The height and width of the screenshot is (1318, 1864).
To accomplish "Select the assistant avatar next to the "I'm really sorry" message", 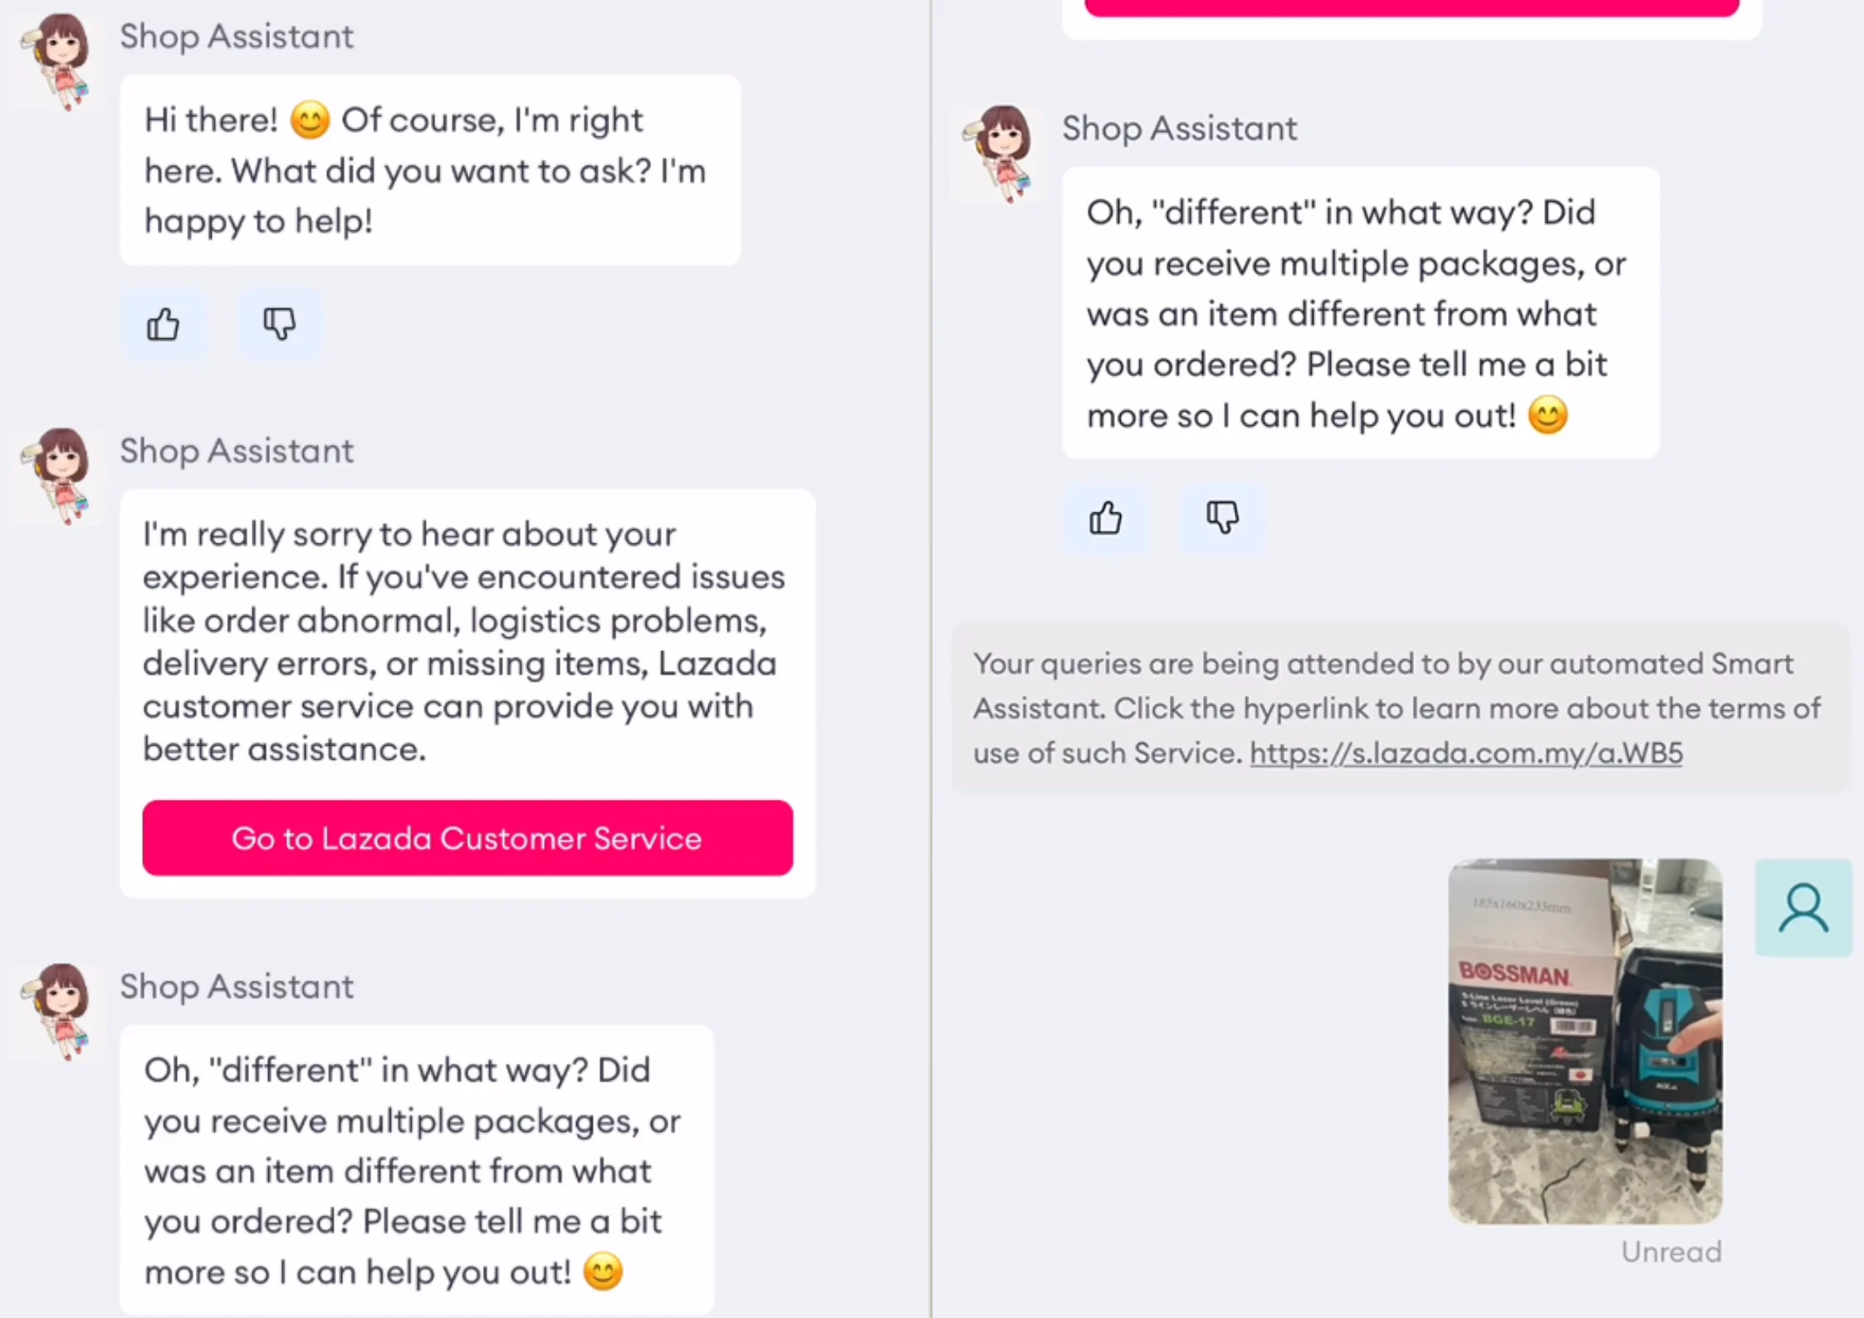I will tap(58, 476).
